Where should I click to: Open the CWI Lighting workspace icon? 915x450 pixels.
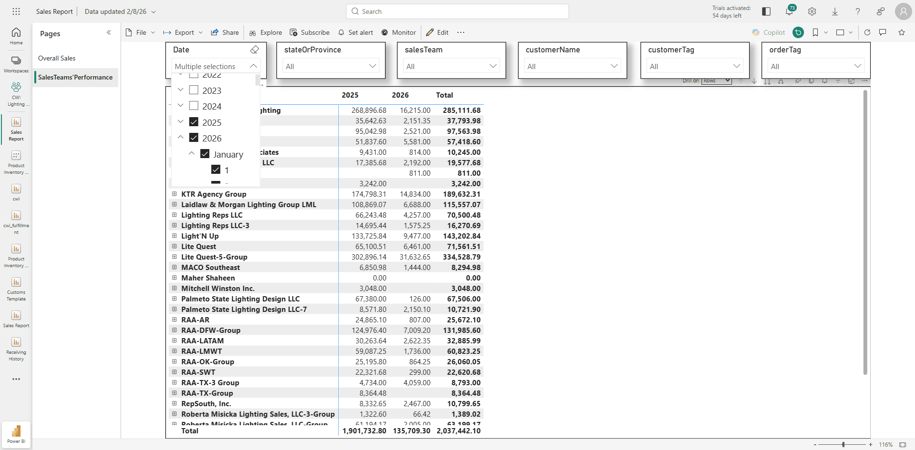(x=16, y=94)
